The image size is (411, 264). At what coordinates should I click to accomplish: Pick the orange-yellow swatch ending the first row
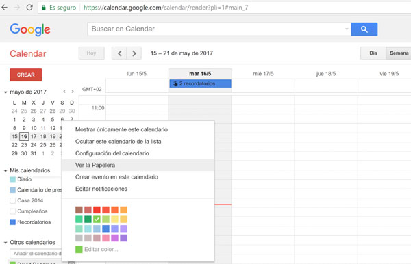click(123, 210)
